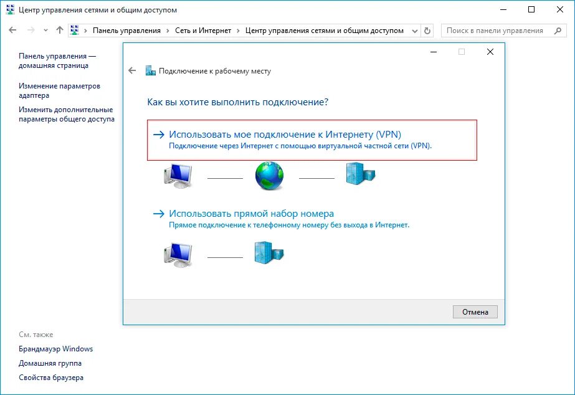Open the recent locations dropdown arrow
This screenshot has width=575, height=395.
tap(45, 31)
